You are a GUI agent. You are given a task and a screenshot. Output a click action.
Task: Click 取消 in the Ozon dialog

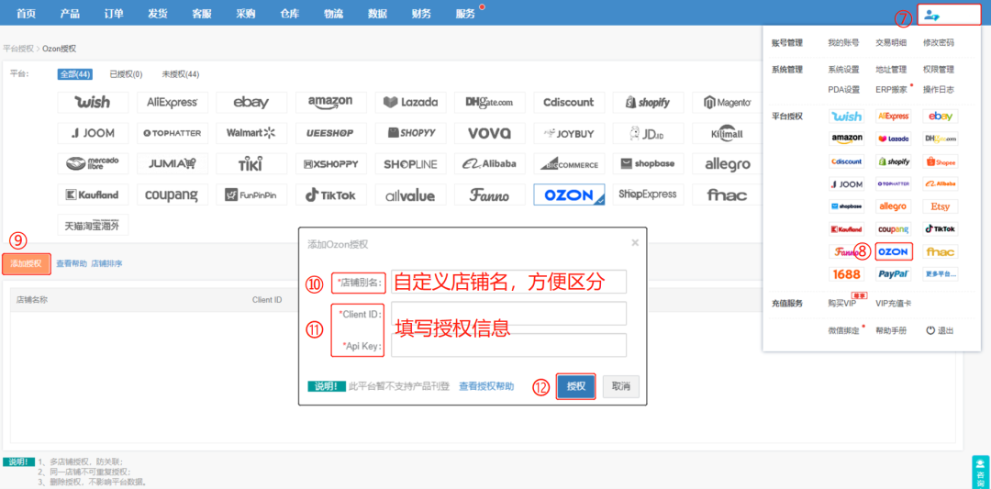pyautogui.click(x=620, y=386)
